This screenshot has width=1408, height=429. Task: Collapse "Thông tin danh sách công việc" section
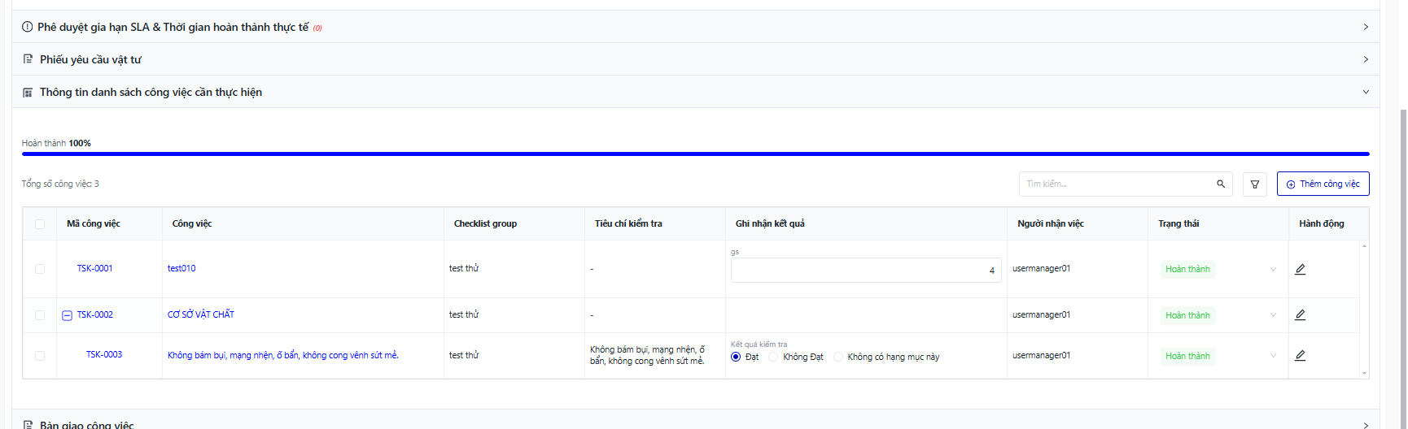pos(1365,92)
